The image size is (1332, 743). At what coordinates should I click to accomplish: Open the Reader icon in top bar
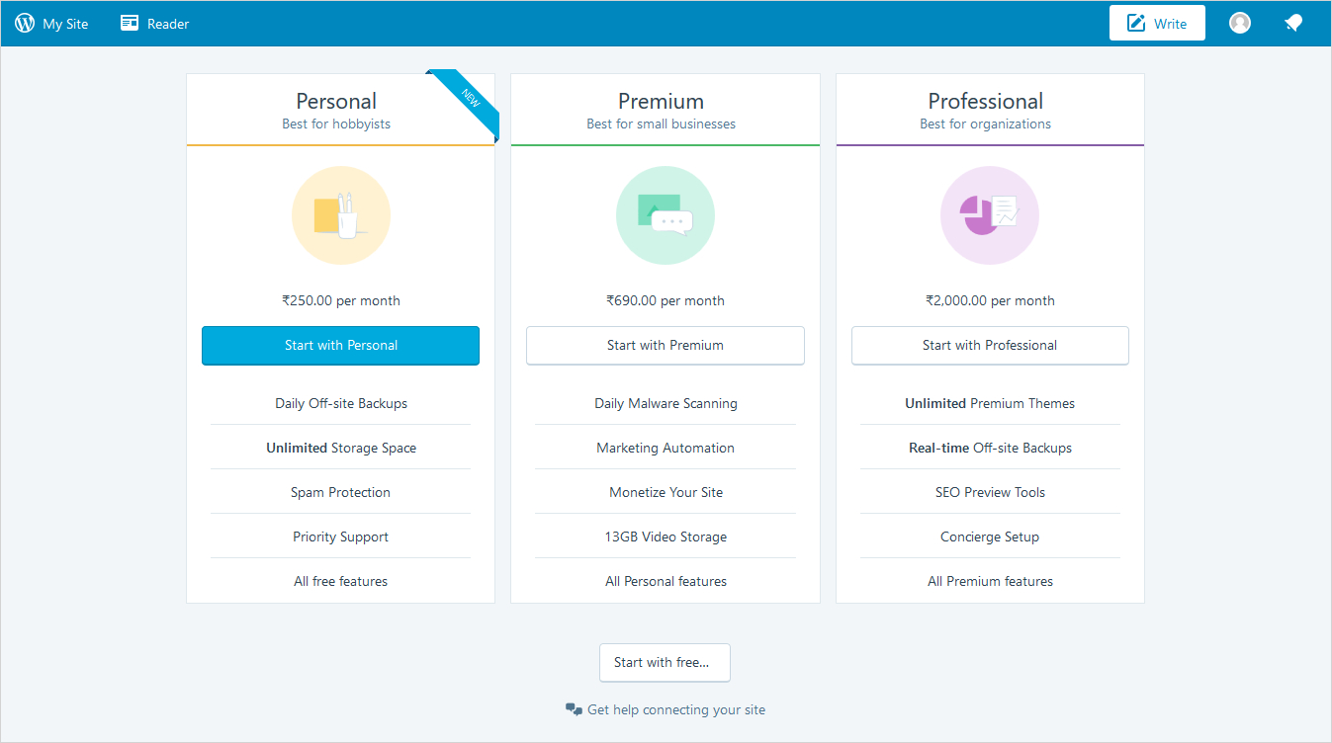[130, 24]
